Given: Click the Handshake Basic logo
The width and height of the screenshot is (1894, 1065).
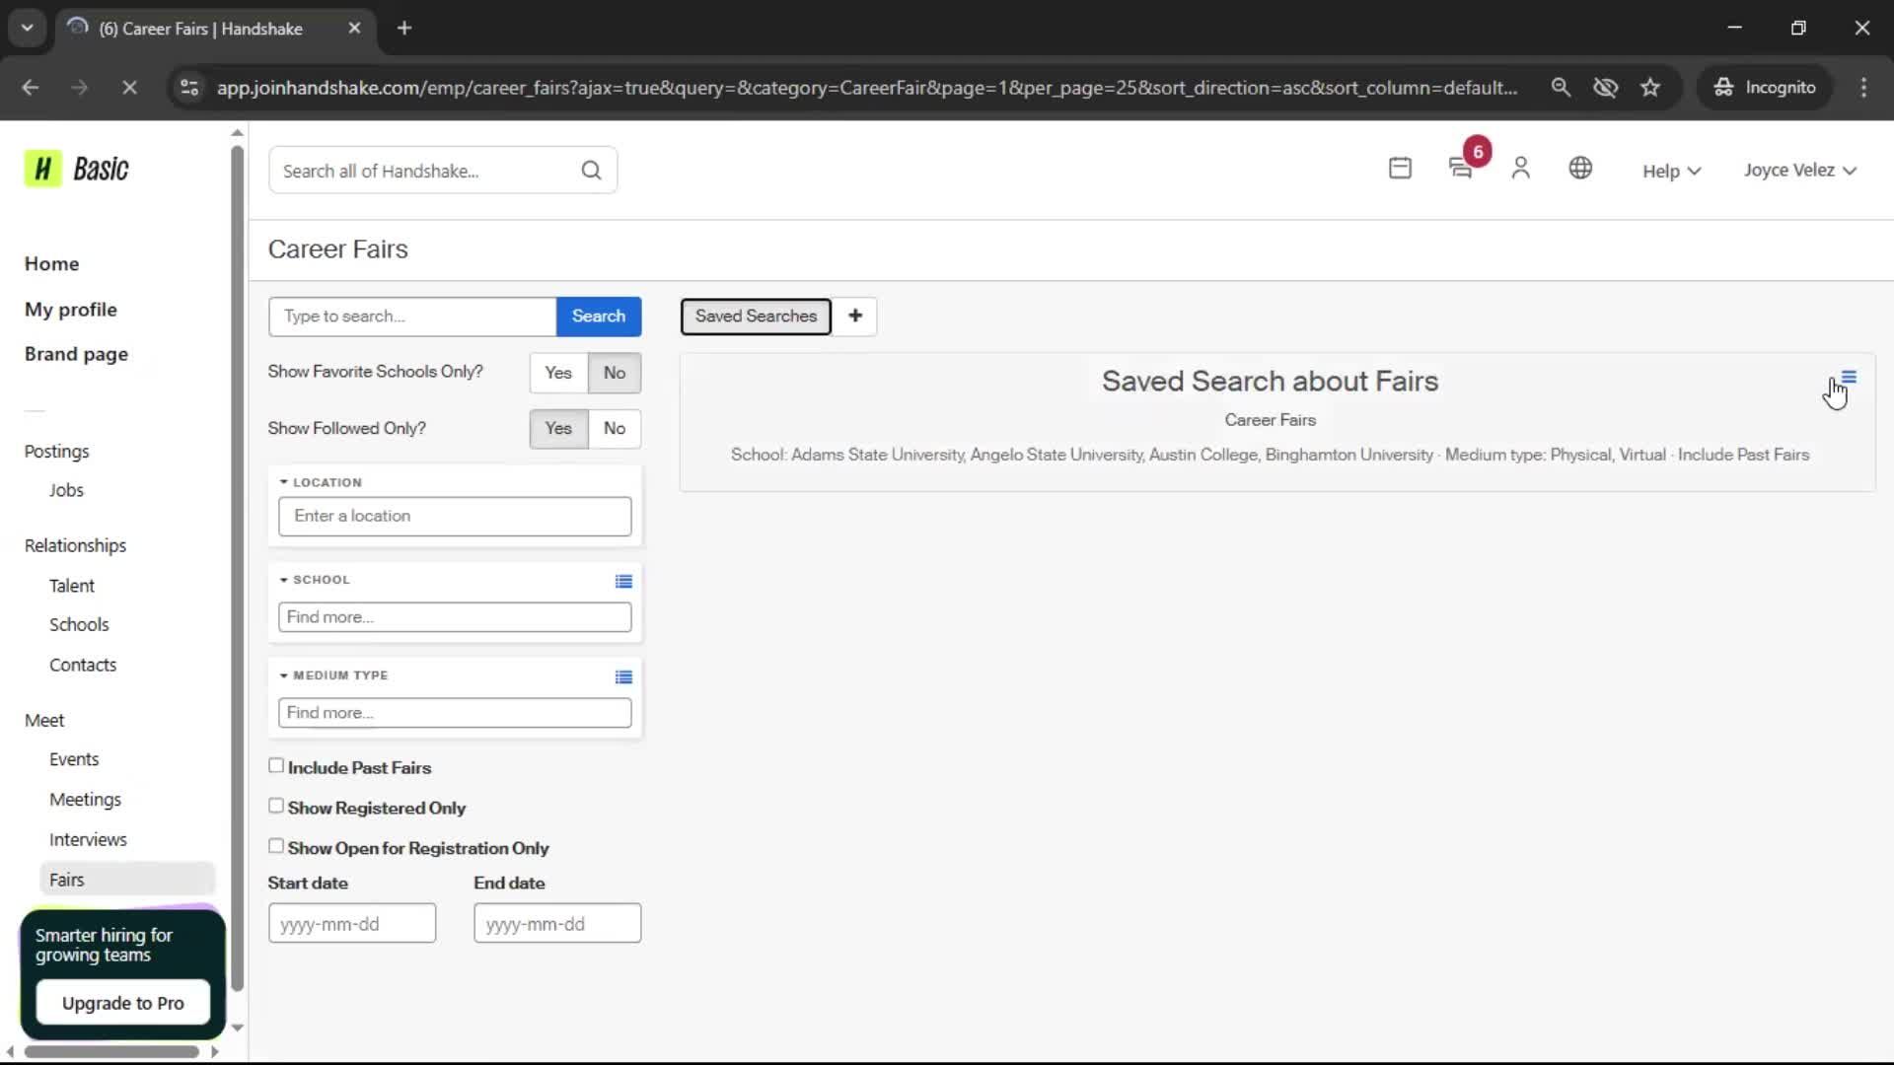Looking at the screenshot, I should click(x=77, y=170).
